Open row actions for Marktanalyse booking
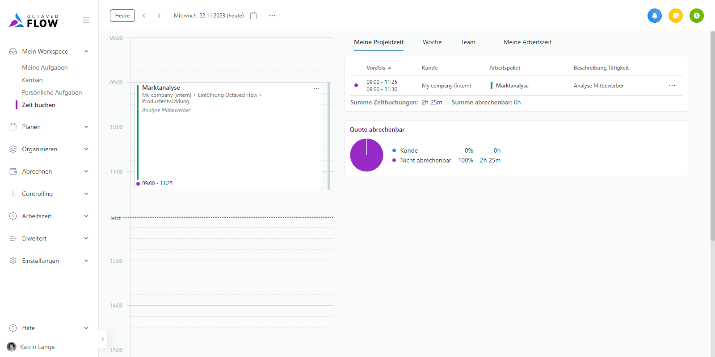Screen dimensions: 715x357 tap(672, 85)
